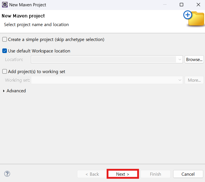The width and height of the screenshot is (205, 182).
Task: Click the Browse... button
Action: pos(194,59)
